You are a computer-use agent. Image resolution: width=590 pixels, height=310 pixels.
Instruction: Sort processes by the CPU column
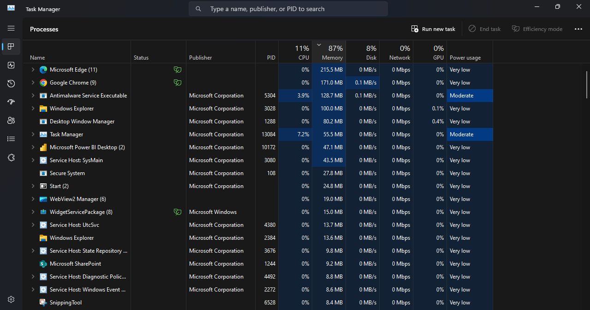(295, 52)
